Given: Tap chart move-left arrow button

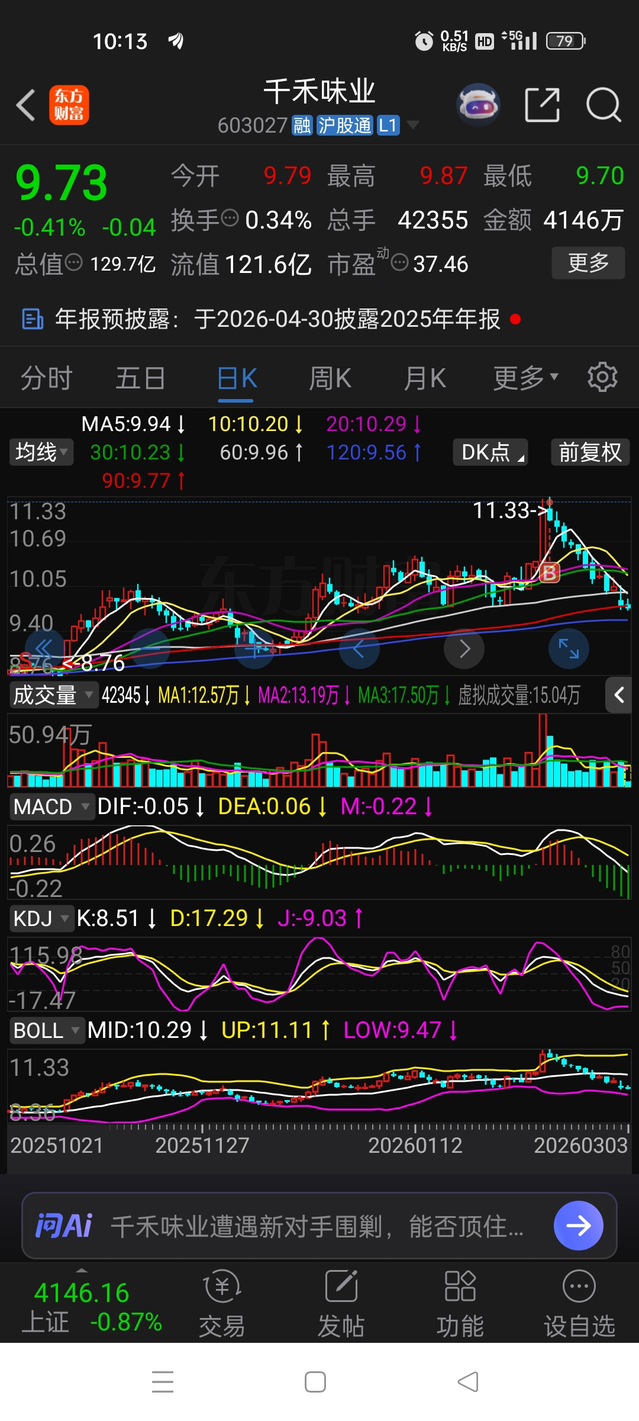Looking at the screenshot, I should click(x=359, y=648).
